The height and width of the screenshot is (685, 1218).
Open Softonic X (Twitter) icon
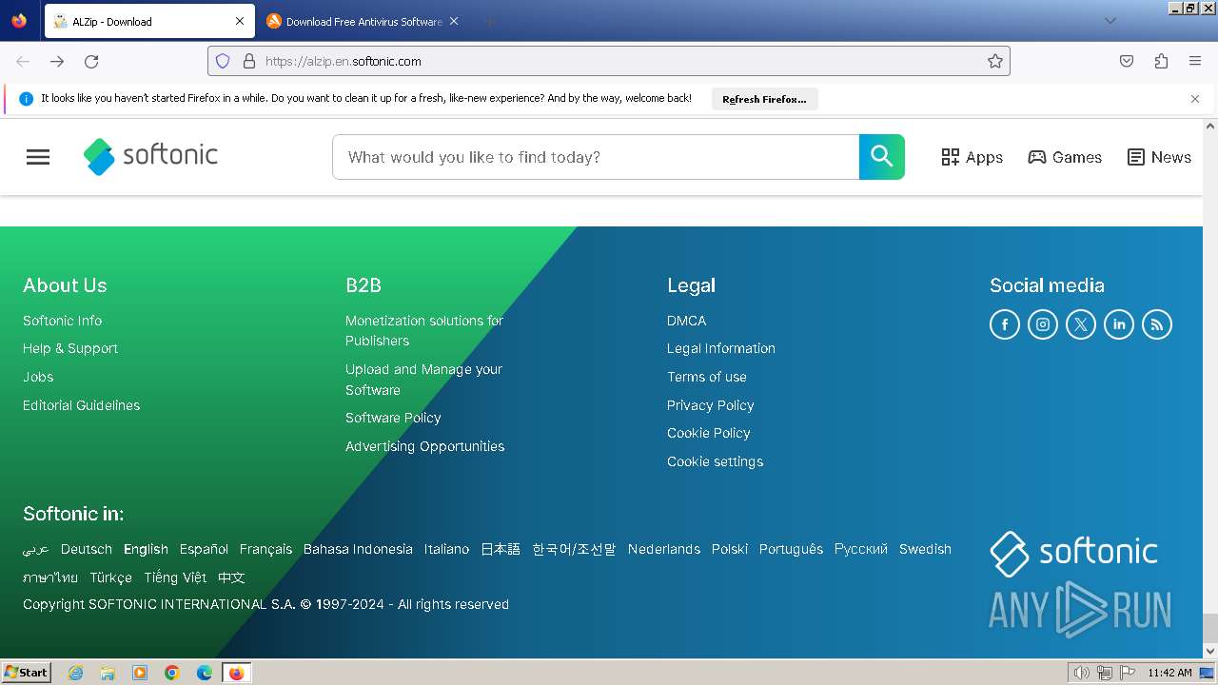click(x=1081, y=324)
